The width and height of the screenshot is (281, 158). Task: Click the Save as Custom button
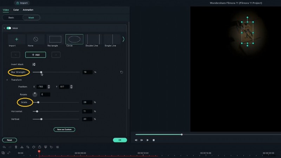(x=64, y=129)
